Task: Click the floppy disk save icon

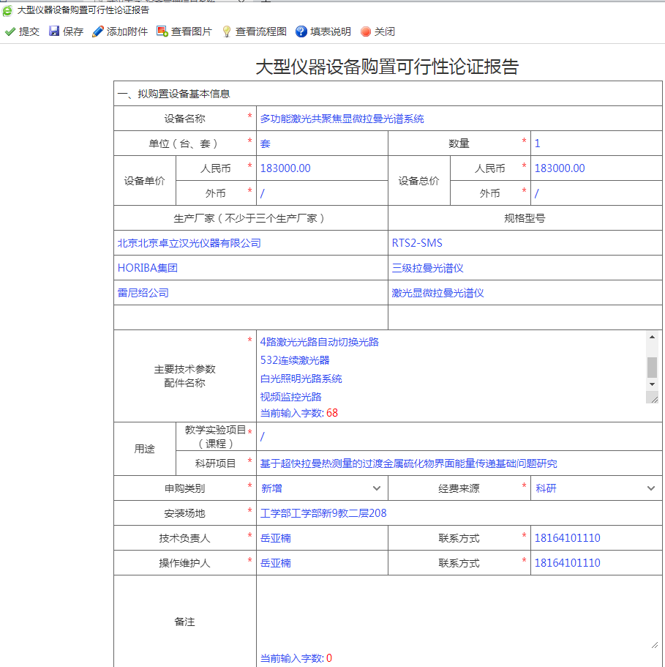Action: pos(54,31)
